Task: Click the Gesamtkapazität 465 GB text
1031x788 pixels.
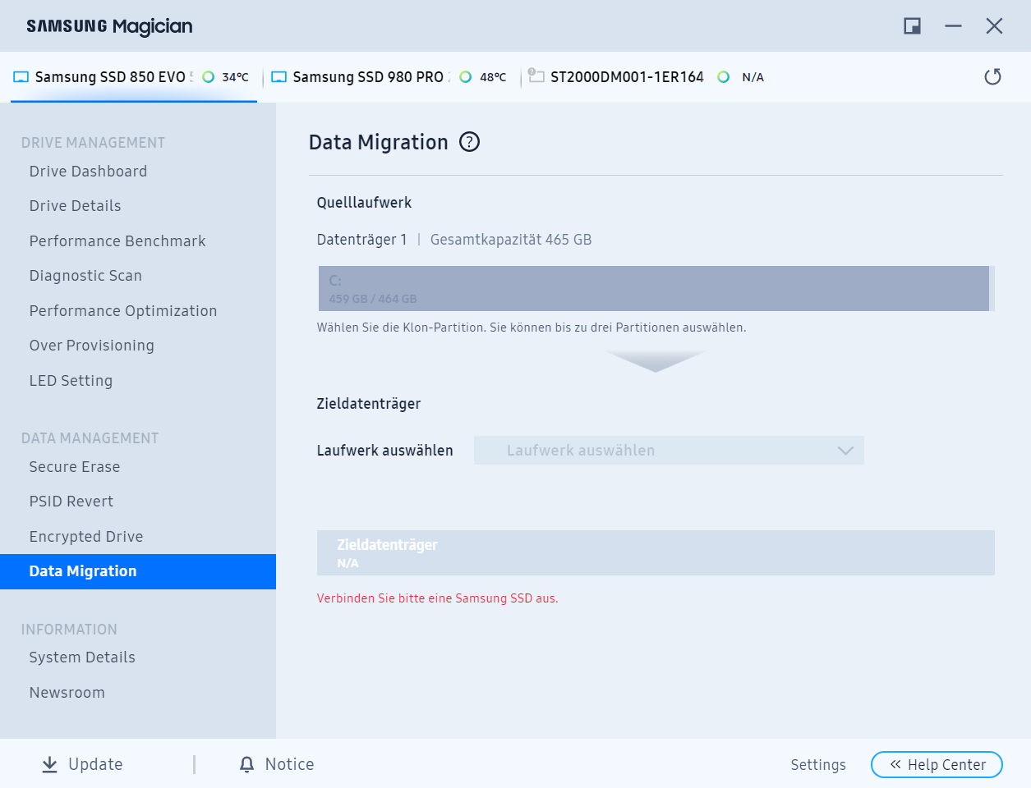Action: click(511, 240)
